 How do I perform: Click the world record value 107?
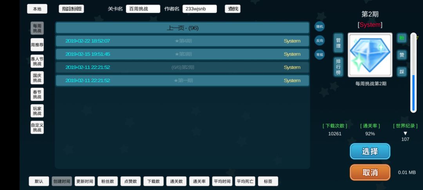(x=405, y=139)
